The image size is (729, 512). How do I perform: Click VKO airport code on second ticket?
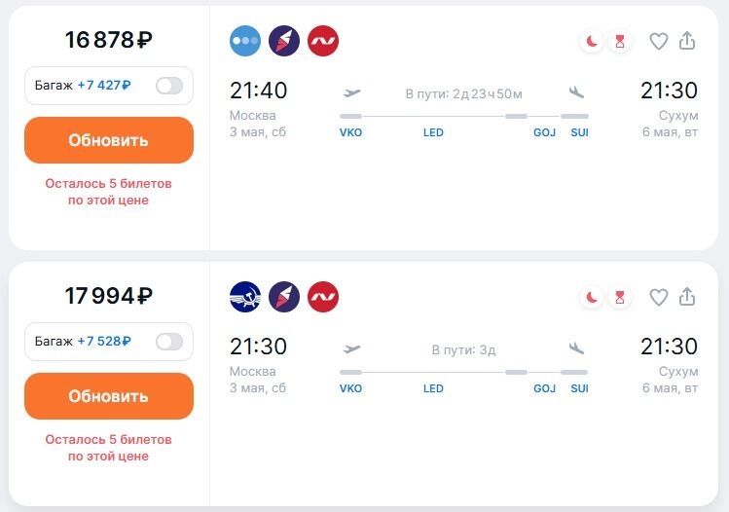tap(350, 388)
